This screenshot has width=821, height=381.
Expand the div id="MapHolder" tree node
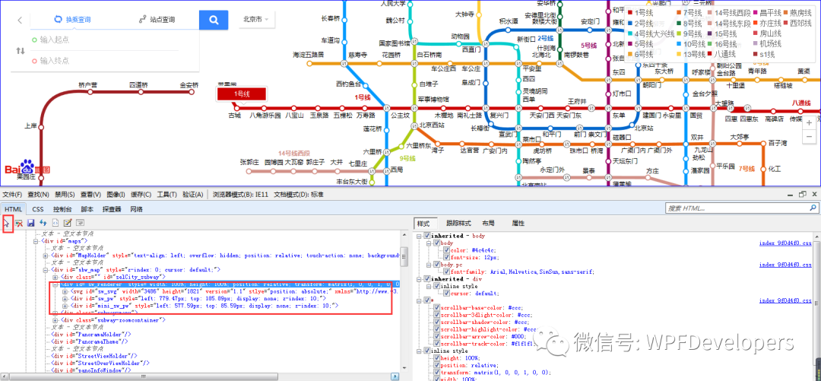point(46,256)
